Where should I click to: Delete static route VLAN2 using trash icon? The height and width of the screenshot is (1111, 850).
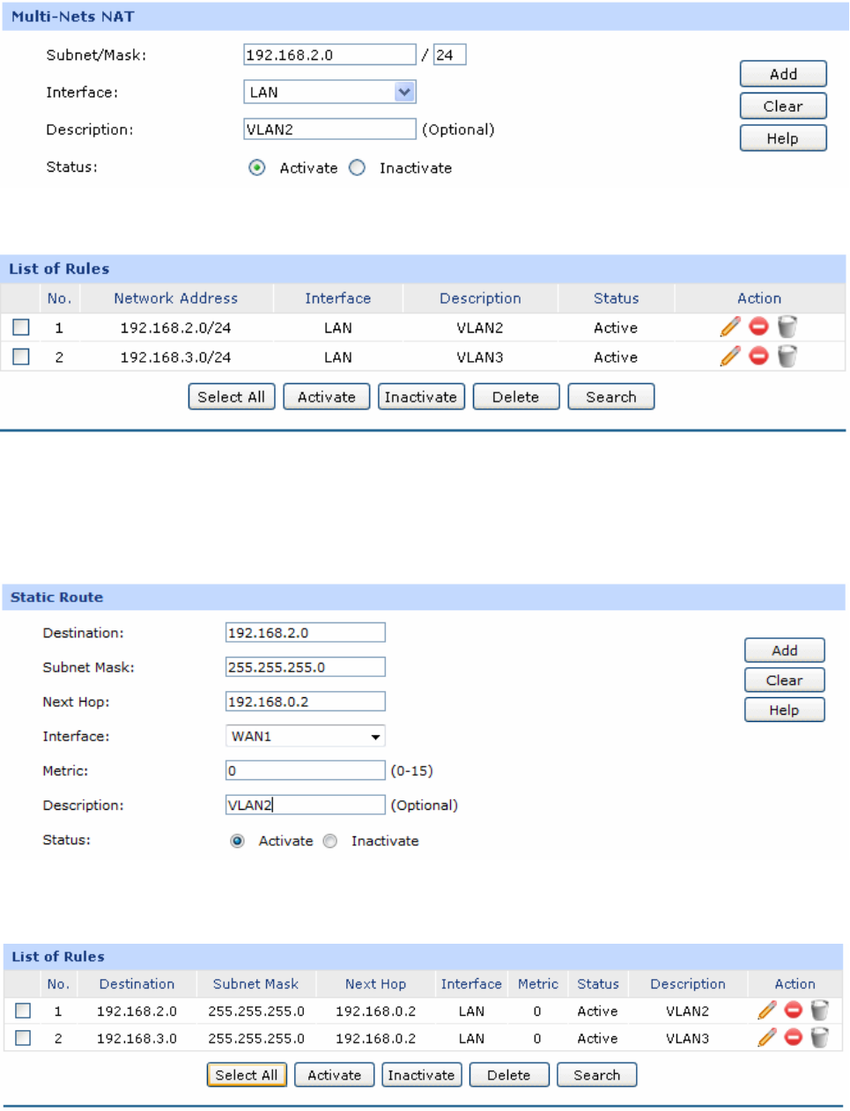click(819, 1011)
